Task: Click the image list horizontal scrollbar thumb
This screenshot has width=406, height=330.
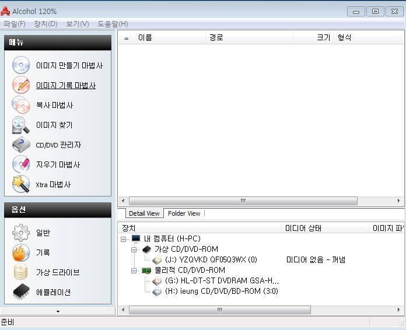Action: click(x=243, y=201)
